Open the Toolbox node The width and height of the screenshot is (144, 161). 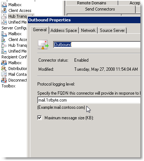pyautogui.click(x=8, y=86)
